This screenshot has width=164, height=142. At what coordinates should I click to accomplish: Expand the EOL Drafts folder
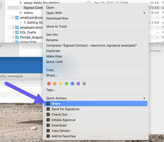13,32
